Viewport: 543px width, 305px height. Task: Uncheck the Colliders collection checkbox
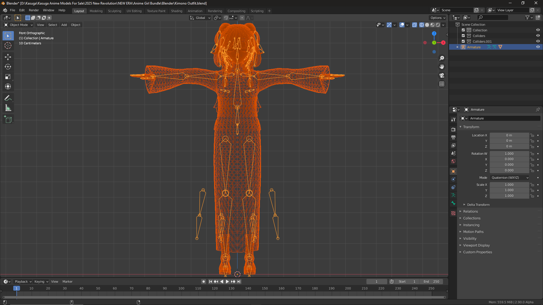463,36
